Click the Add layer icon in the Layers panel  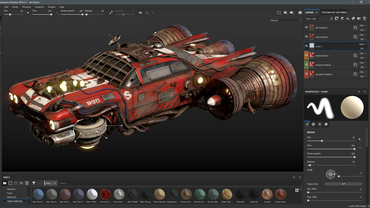click(342, 18)
